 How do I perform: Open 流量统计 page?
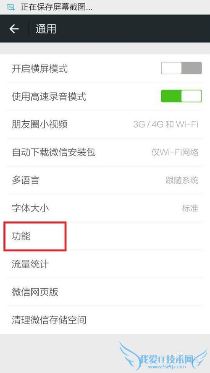(105, 264)
